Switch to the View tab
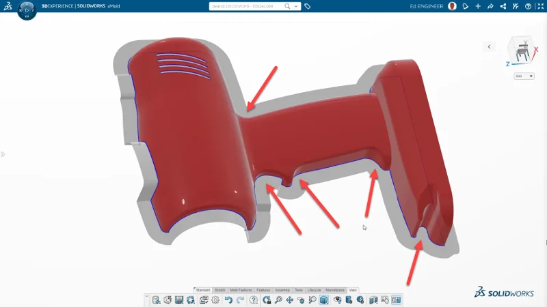 pyautogui.click(x=353, y=290)
